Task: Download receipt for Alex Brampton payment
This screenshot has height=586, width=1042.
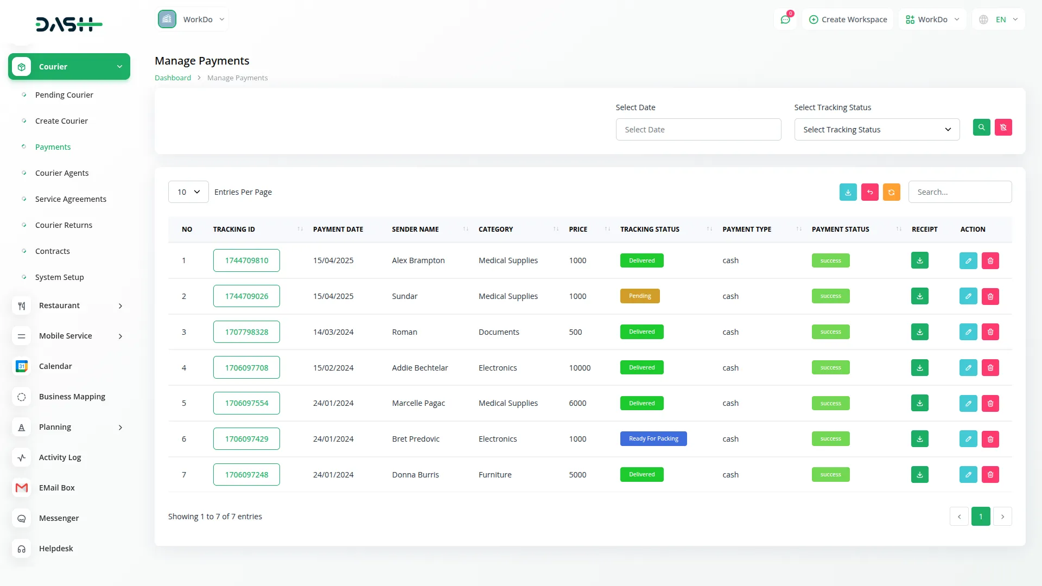Action: [x=919, y=260]
